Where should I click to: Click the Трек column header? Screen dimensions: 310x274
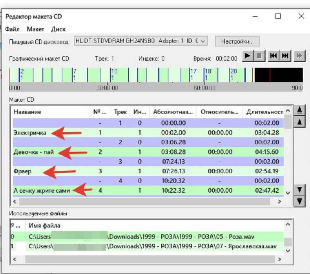tap(120, 112)
